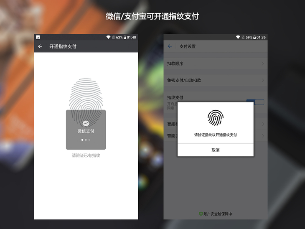This screenshot has width=305, height=229.
Task: Tap the clock reading 01:40
Action: coord(132,37)
